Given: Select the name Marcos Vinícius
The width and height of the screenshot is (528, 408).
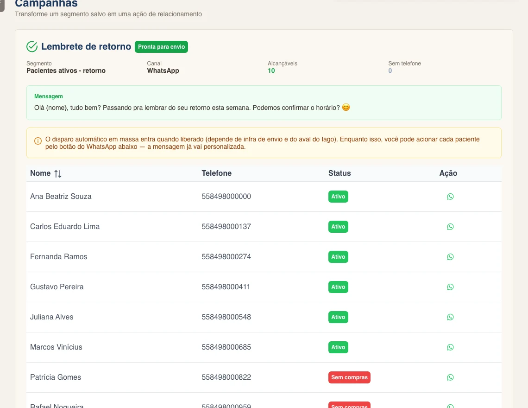Looking at the screenshot, I should tap(56, 347).
